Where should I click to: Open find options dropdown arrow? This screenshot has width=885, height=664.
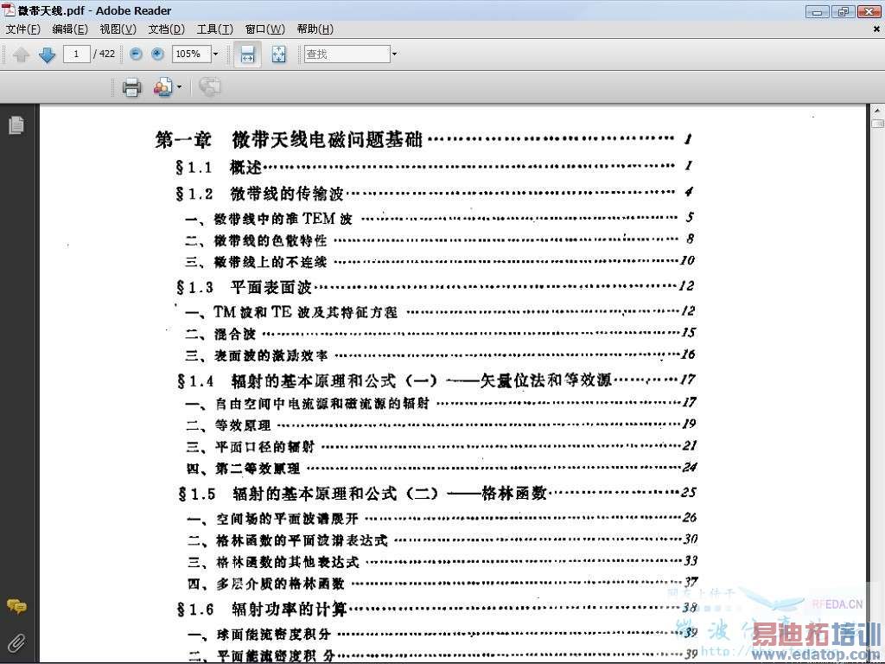(x=394, y=54)
